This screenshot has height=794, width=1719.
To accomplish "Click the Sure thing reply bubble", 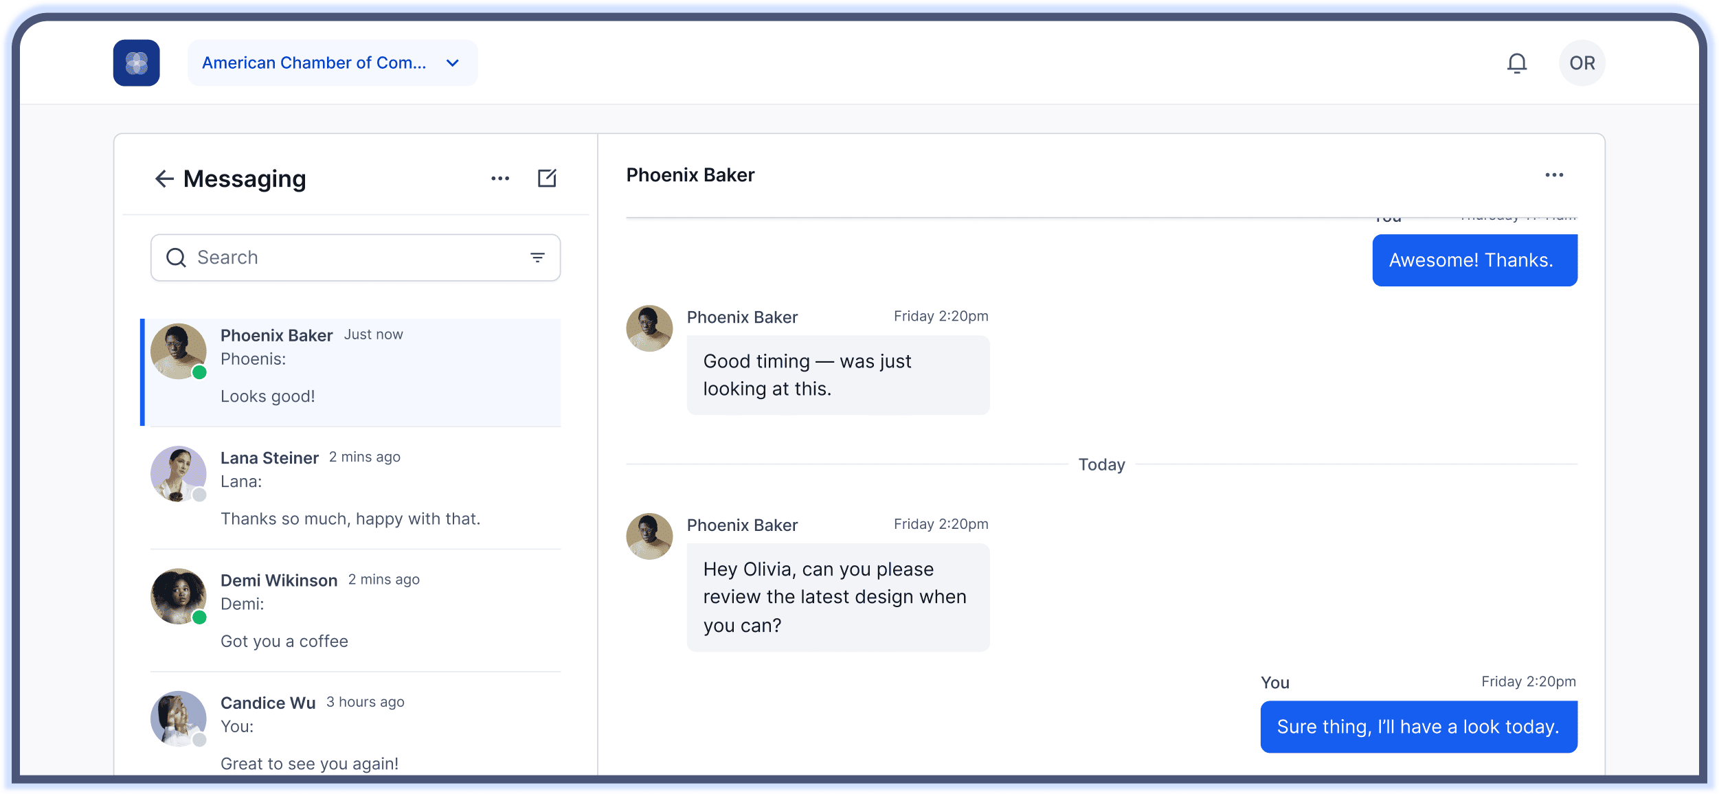I will point(1418,726).
